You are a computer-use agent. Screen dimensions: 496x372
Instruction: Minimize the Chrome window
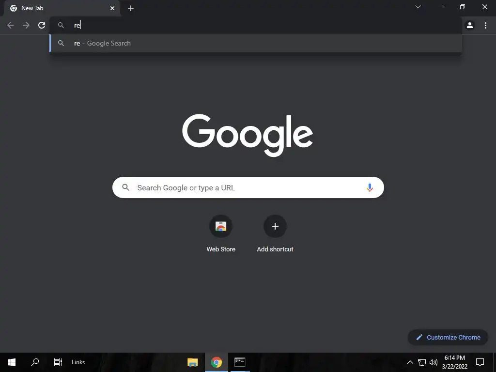440,7
